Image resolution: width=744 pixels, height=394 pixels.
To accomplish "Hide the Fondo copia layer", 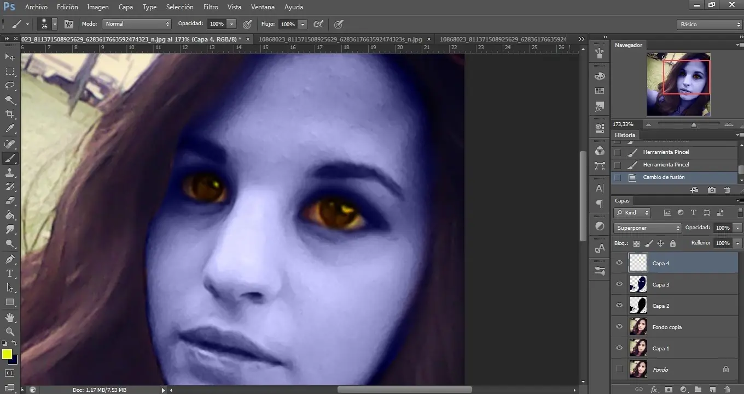I will pyautogui.click(x=619, y=327).
